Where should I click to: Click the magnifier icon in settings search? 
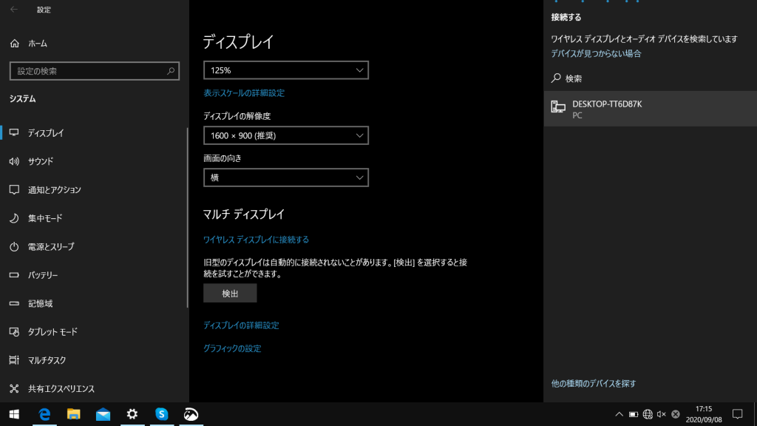(171, 71)
